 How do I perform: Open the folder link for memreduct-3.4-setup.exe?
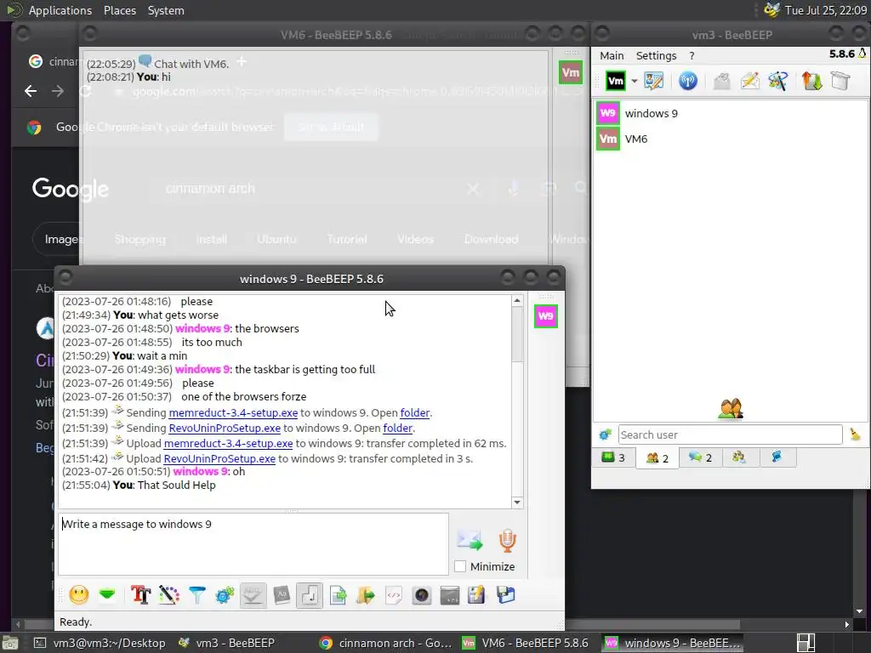tap(414, 412)
